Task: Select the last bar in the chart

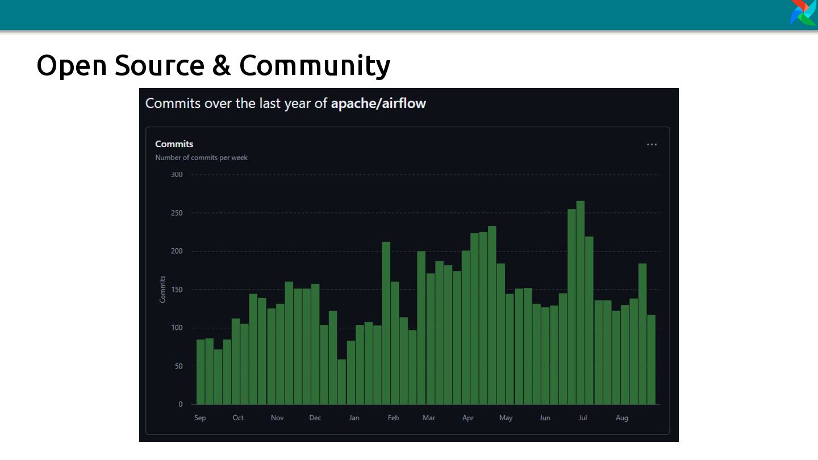Action: 651,359
